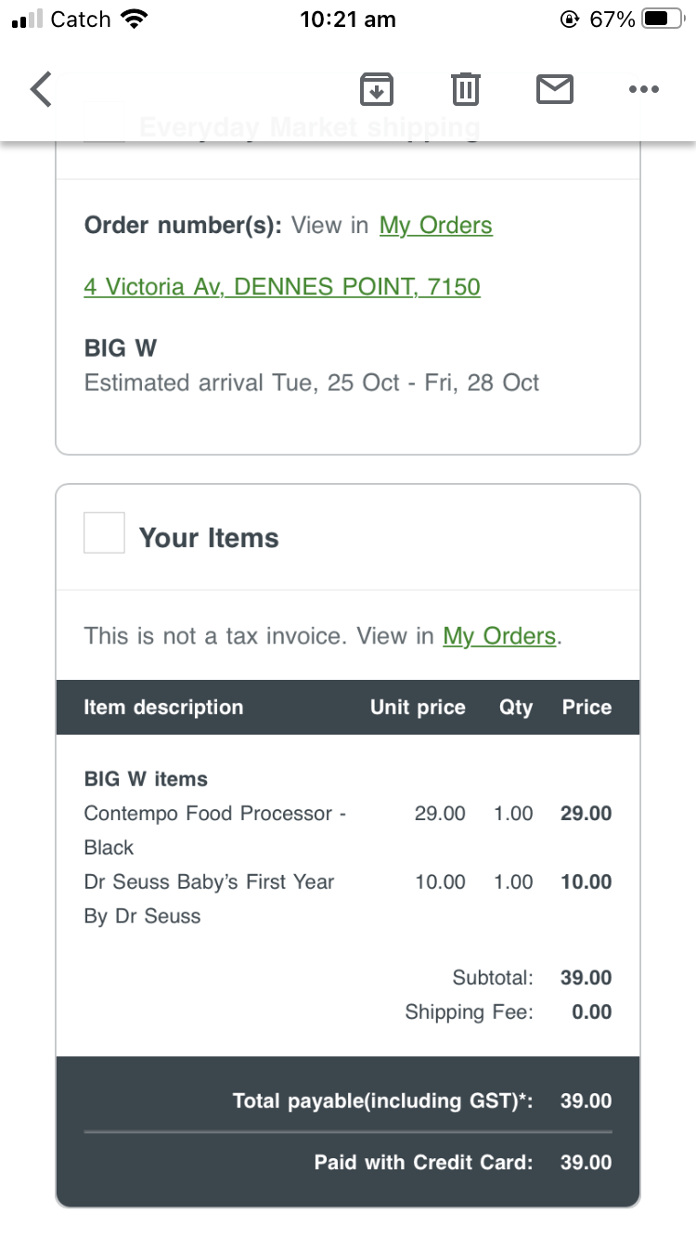Archive this email with the archive icon
Screen dimensions: 696x1239
(x=376, y=89)
